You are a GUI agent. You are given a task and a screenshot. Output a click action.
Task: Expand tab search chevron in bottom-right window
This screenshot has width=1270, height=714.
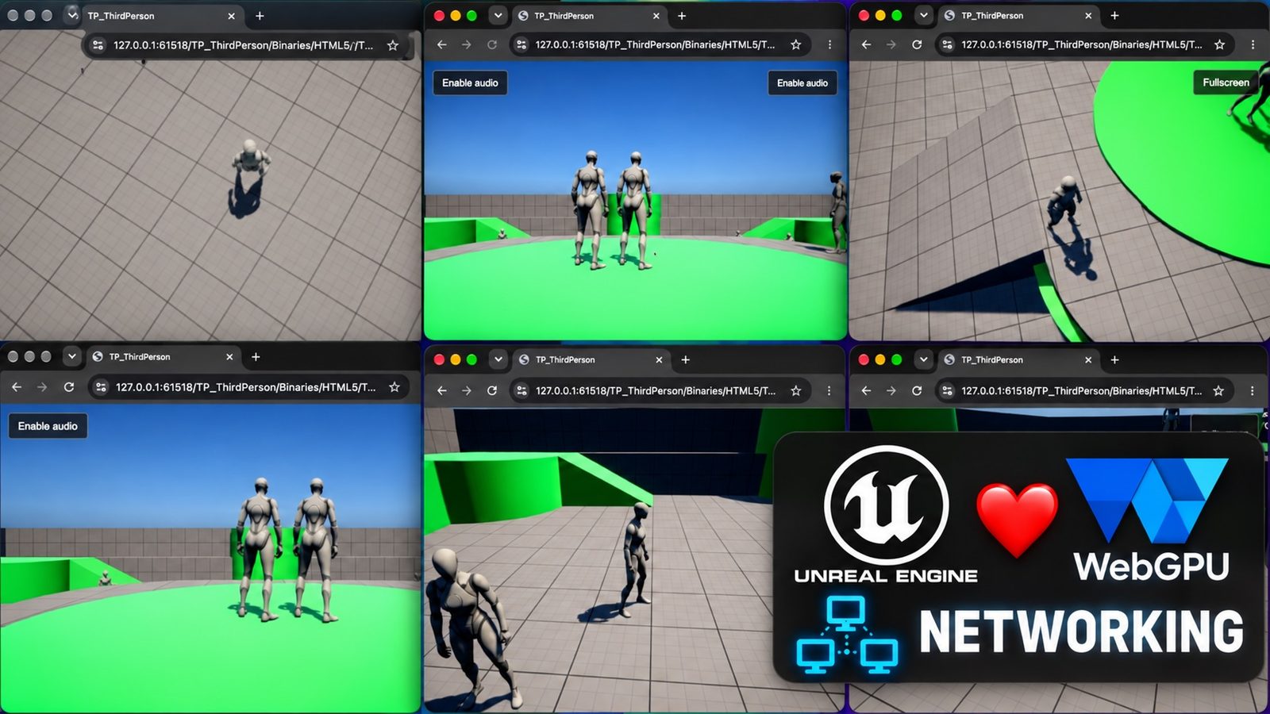point(923,359)
